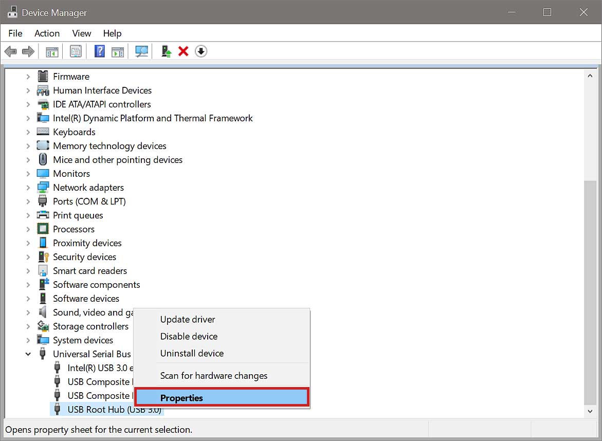Select the Security devices label

(84, 257)
